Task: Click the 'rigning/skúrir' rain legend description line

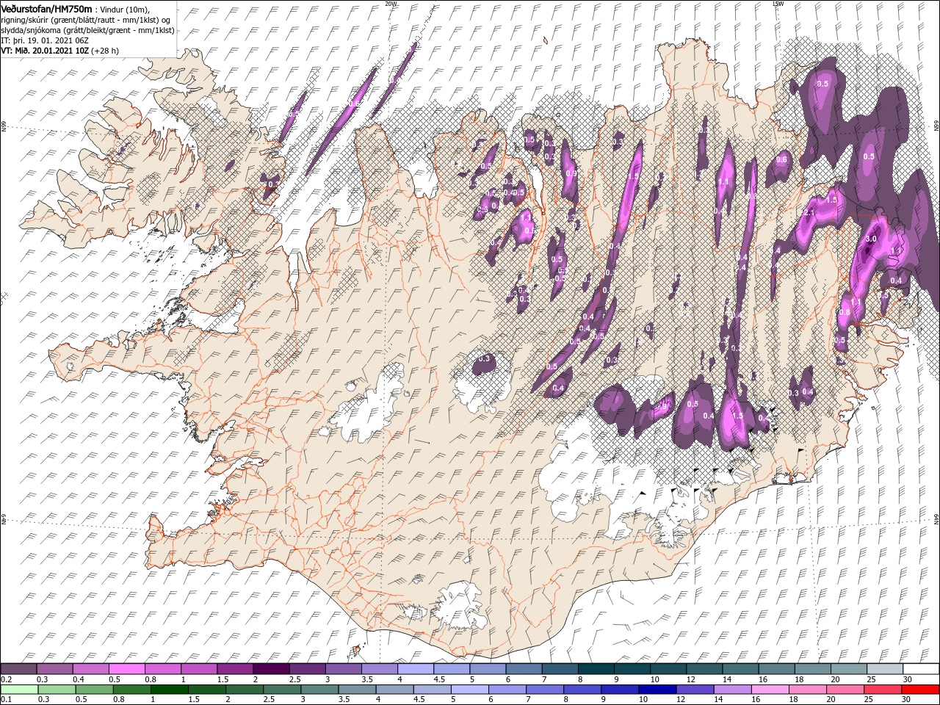Action: [x=85, y=19]
